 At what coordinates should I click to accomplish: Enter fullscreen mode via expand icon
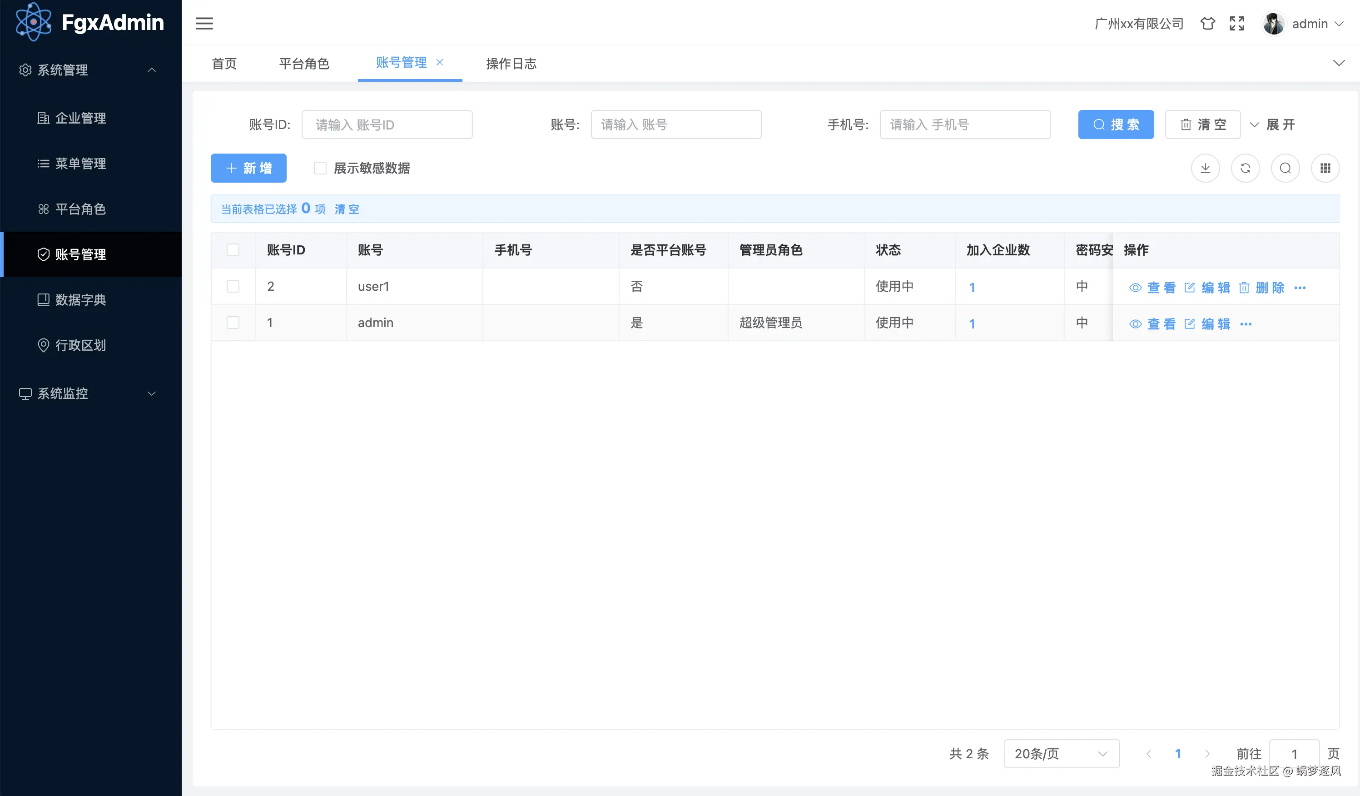pyautogui.click(x=1236, y=23)
